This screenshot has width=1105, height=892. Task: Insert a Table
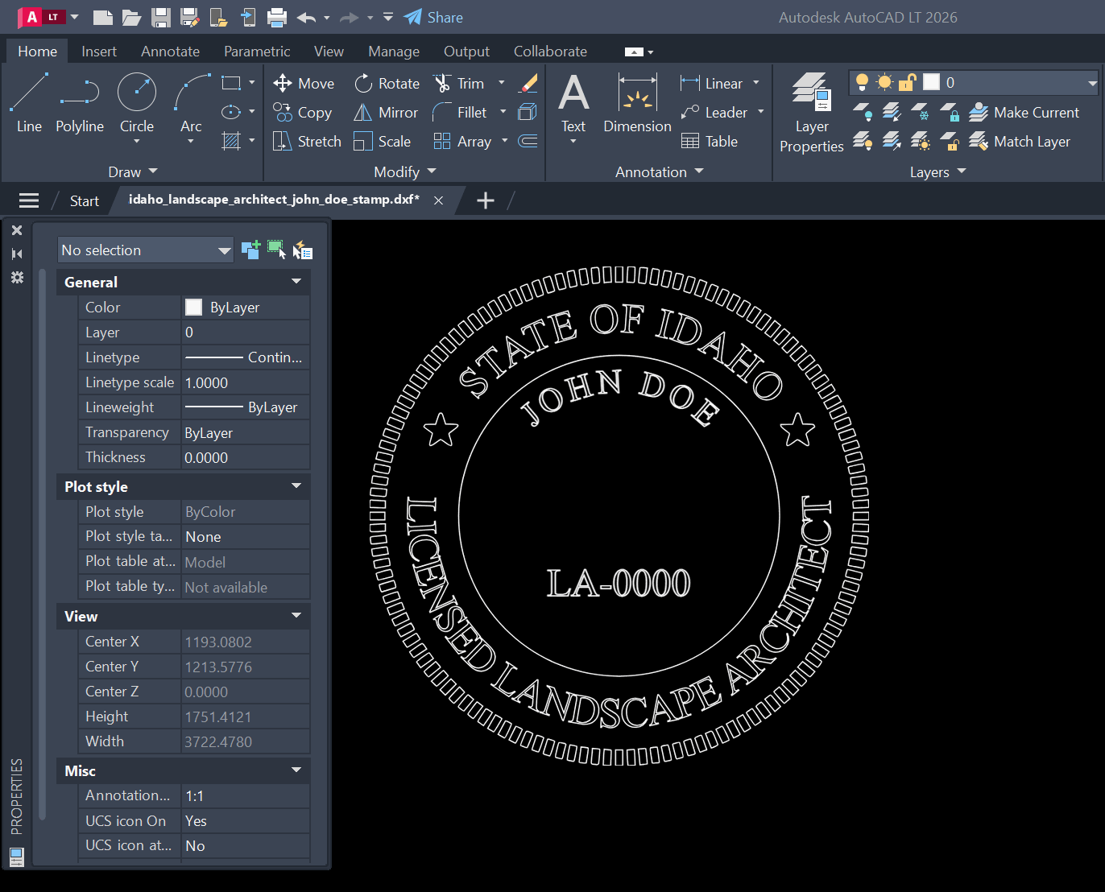pos(710,142)
